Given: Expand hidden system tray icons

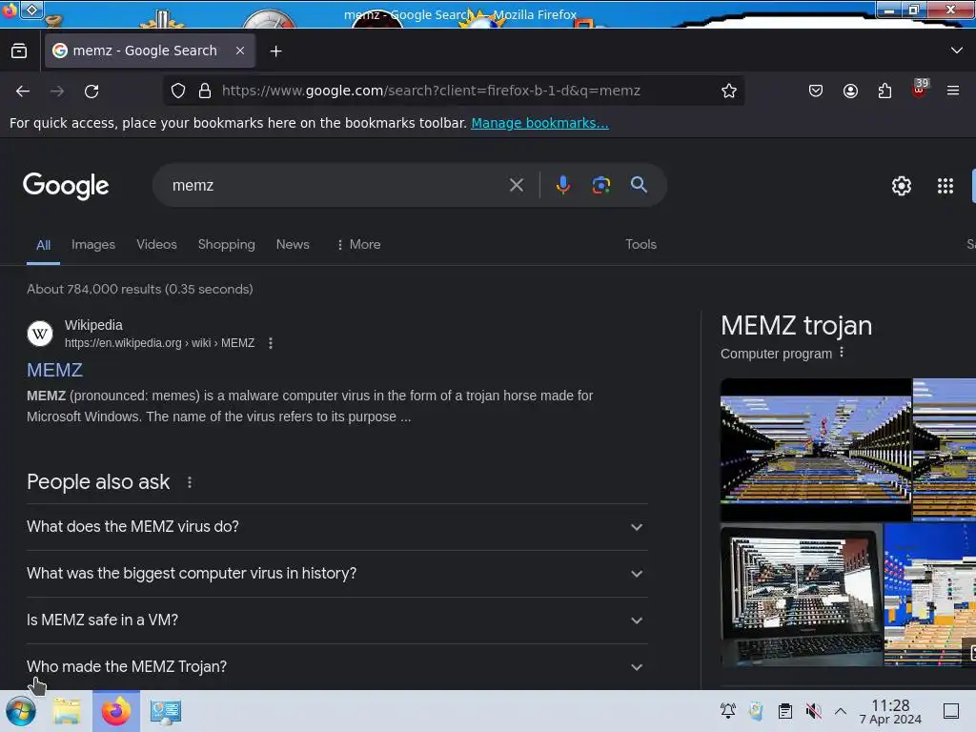Looking at the screenshot, I should [x=841, y=711].
